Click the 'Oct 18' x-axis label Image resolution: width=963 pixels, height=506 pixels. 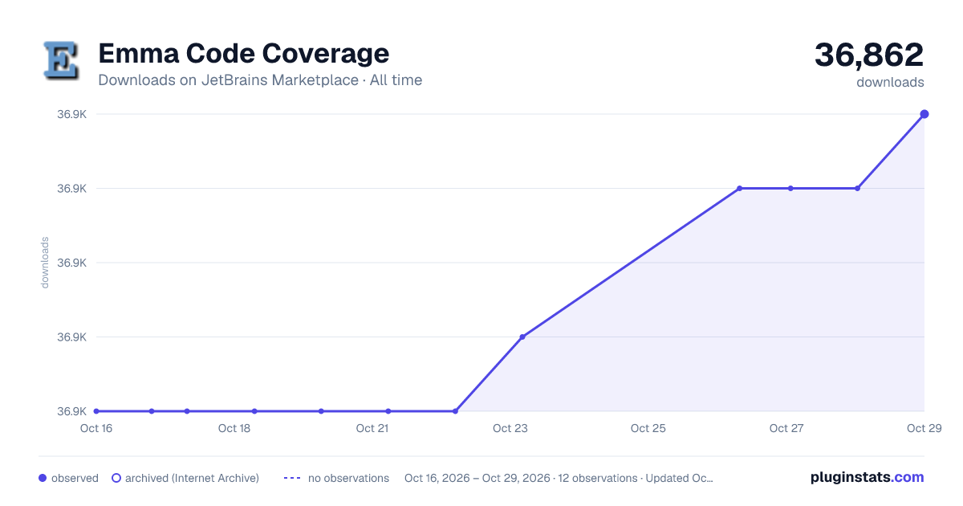coord(234,428)
